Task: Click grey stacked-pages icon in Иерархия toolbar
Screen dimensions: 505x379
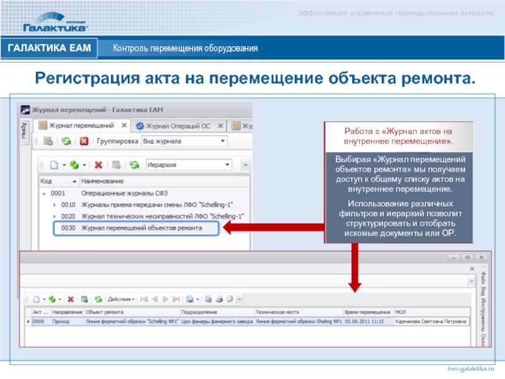Action: (116, 165)
